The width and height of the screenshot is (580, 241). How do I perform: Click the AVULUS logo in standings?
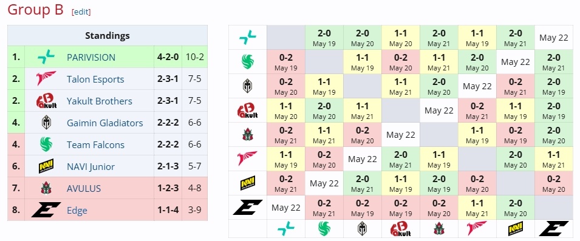(x=46, y=188)
